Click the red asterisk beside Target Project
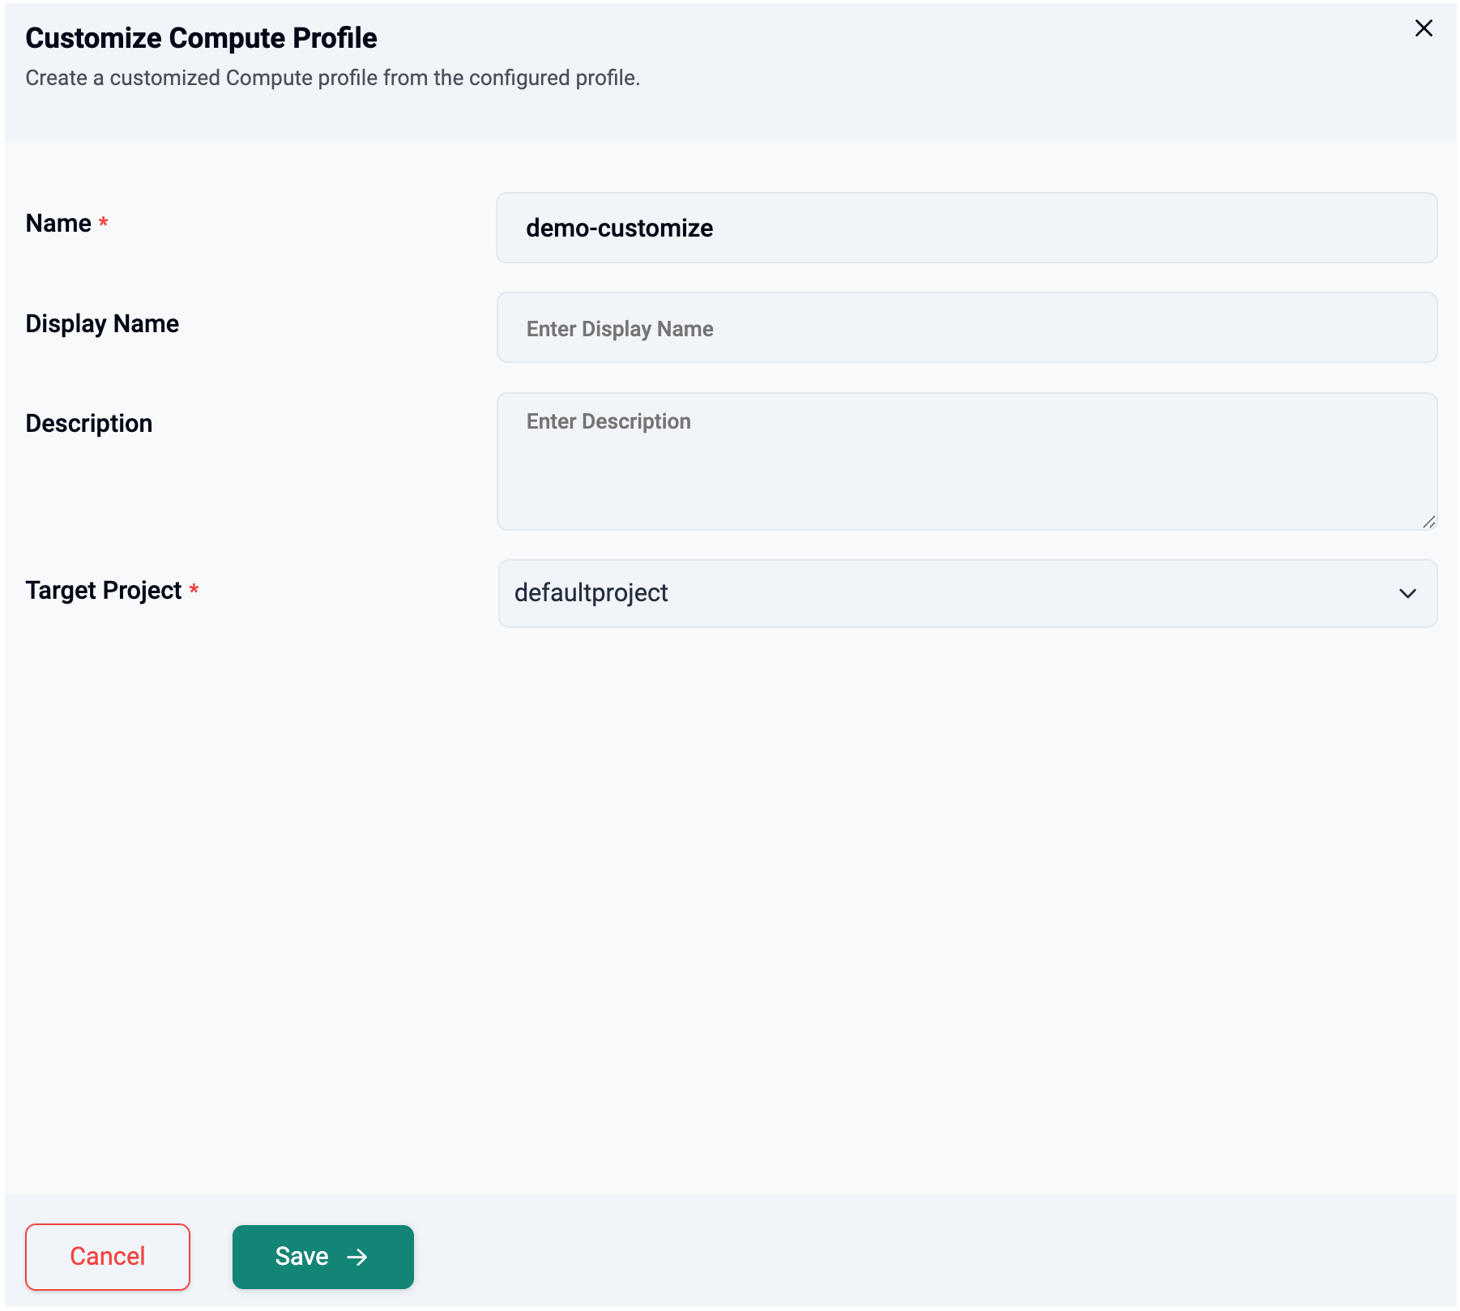This screenshot has width=1460, height=1311. click(x=194, y=590)
